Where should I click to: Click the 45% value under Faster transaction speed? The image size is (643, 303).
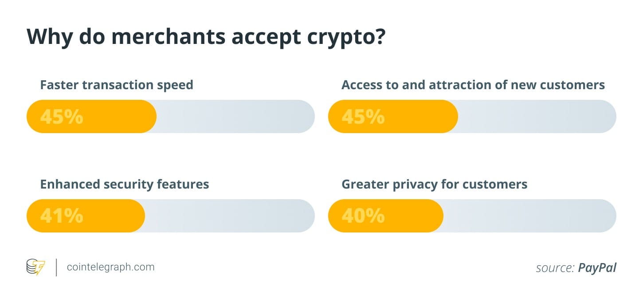[x=62, y=117]
